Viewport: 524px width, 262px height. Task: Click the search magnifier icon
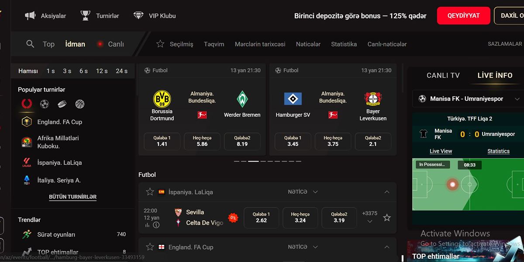[x=30, y=44]
